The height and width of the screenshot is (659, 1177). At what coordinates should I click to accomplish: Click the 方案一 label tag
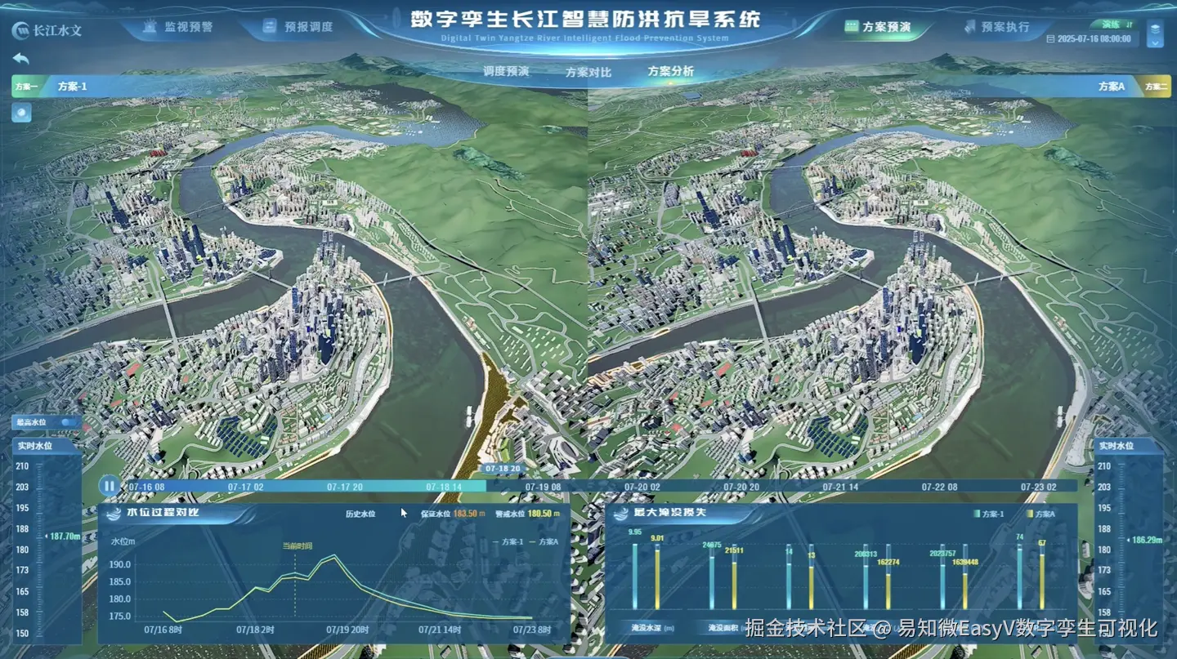[26, 86]
